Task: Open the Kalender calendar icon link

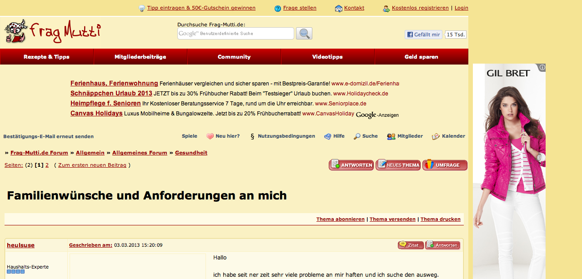Action: (x=436, y=136)
